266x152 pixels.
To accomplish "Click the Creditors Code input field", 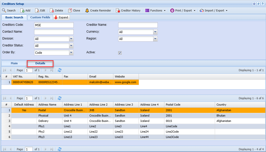I will pos(54,25).
